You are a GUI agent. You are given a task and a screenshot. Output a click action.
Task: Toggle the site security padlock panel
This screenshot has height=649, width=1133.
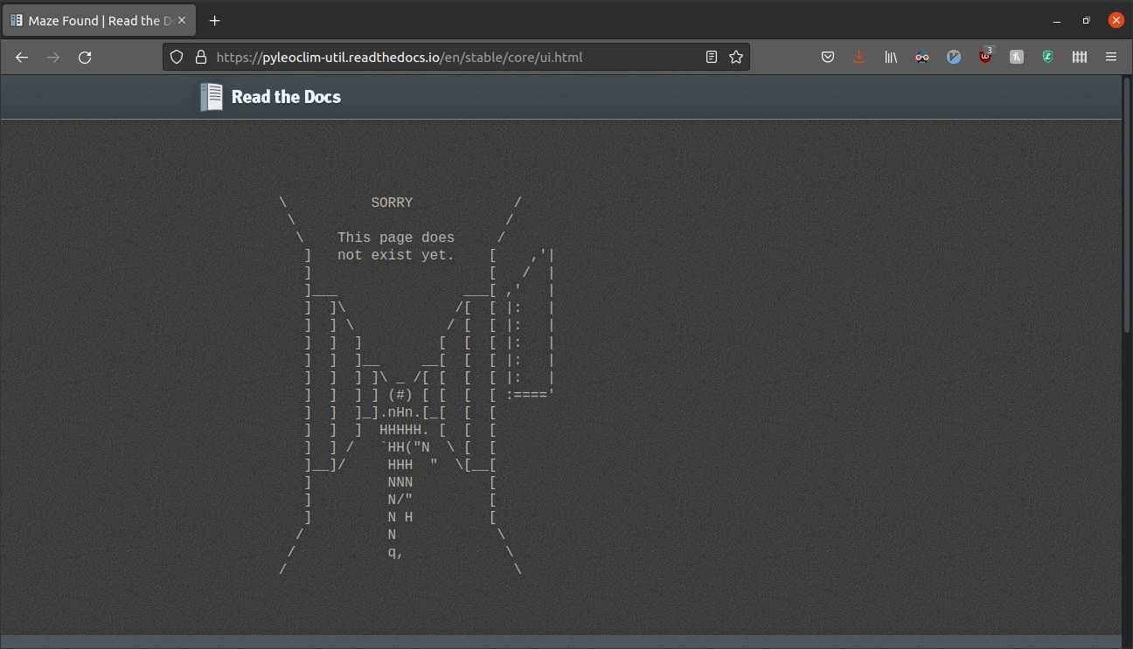201,57
